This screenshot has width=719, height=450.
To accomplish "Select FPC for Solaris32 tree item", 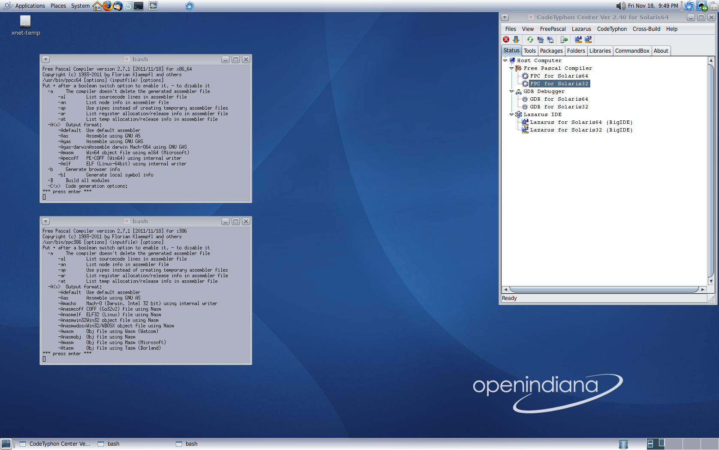I will pos(559,84).
